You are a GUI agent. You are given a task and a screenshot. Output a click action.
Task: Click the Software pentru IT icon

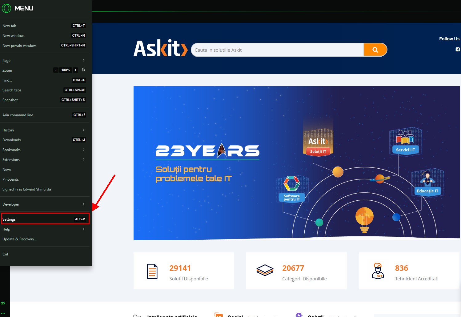click(x=292, y=189)
